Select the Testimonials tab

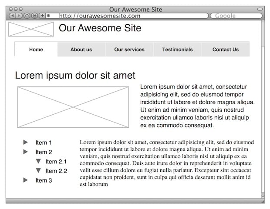point(177,50)
